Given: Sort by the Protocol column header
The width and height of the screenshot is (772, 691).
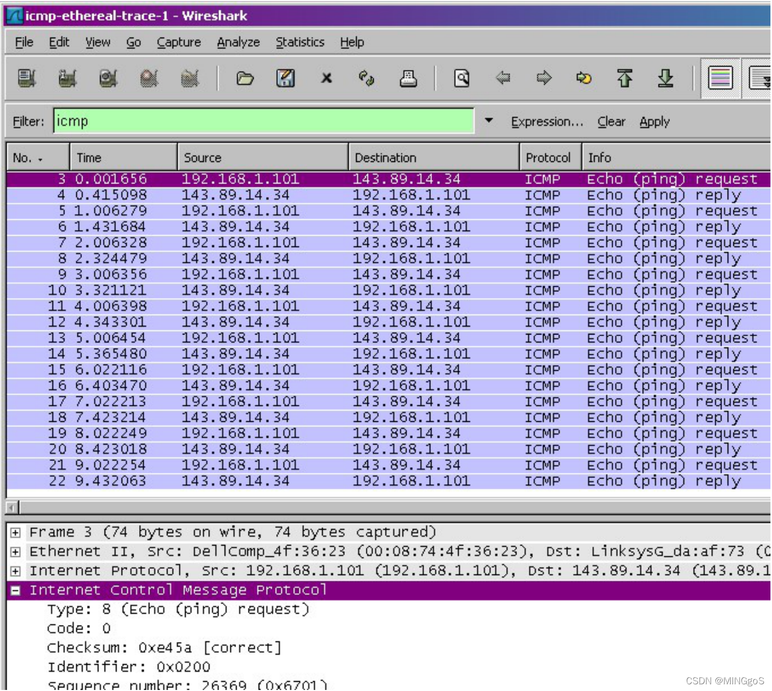Looking at the screenshot, I should tap(550, 158).
